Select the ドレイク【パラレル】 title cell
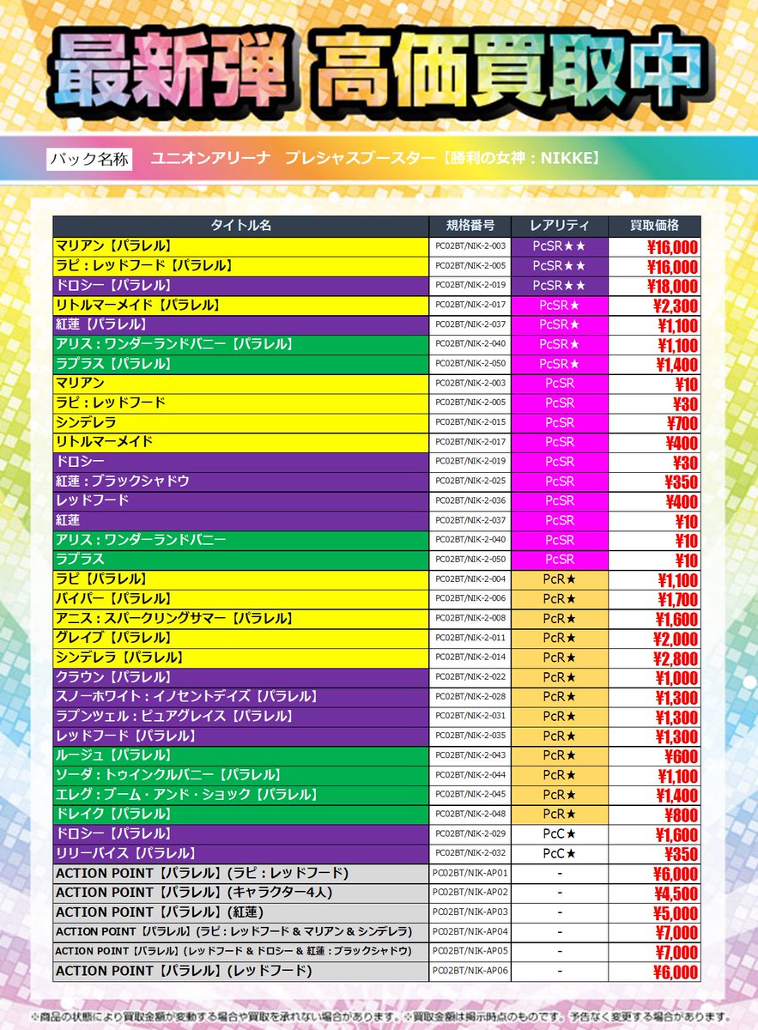The width and height of the screenshot is (758, 1030). click(x=241, y=816)
